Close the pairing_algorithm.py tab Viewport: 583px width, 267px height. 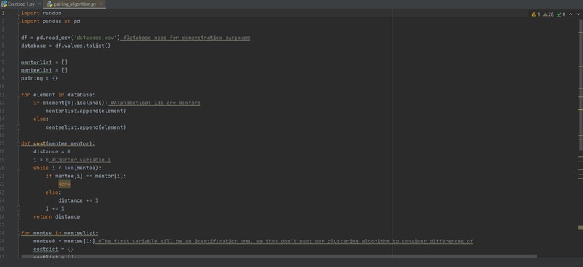[x=101, y=4]
